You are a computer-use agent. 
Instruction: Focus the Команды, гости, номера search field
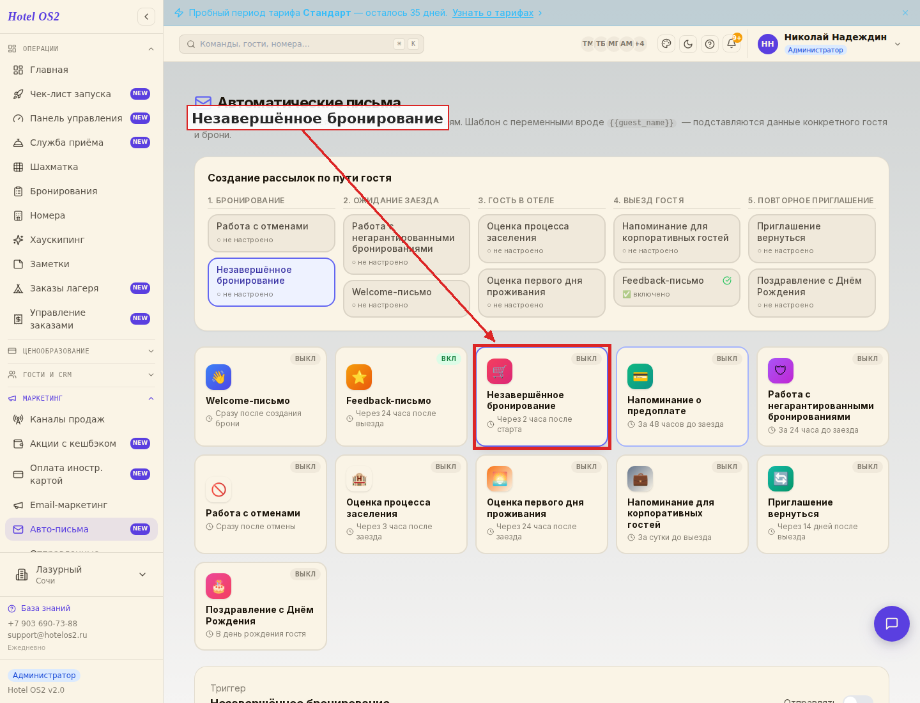click(x=302, y=44)
